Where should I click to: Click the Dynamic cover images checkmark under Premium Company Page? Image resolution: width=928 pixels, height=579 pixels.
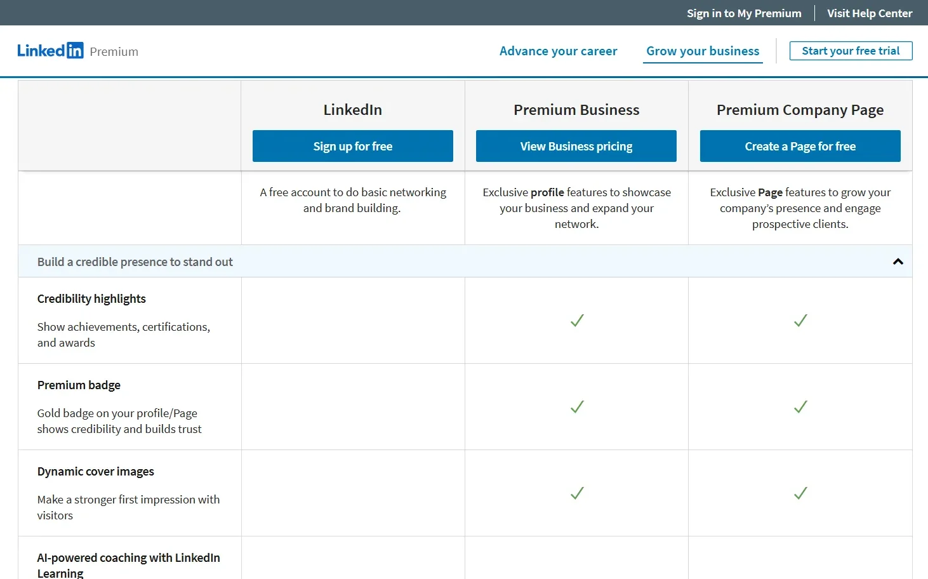800,493
